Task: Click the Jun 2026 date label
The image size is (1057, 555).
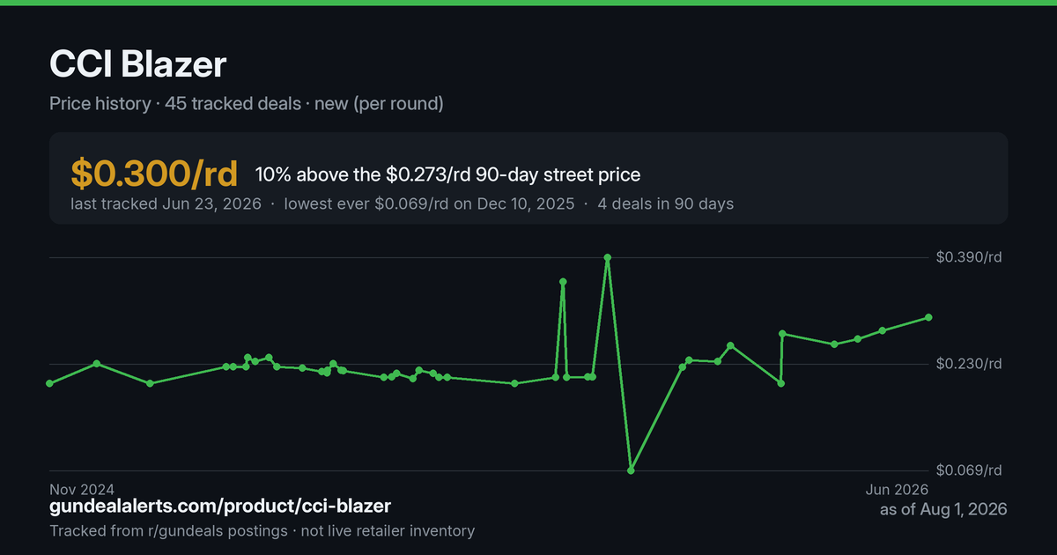Action: click(896, 489)
